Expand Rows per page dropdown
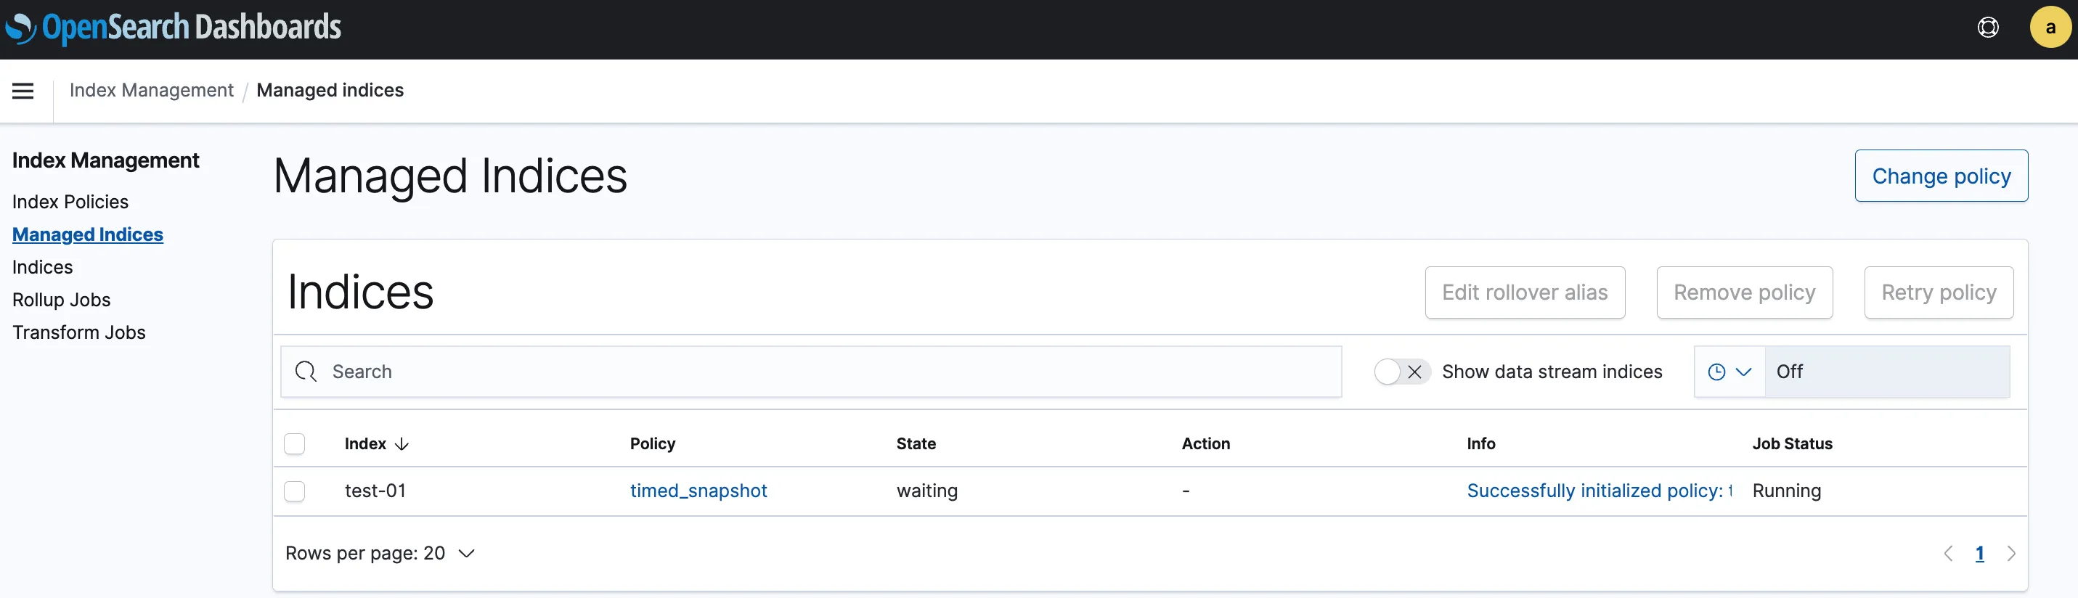 380,554
